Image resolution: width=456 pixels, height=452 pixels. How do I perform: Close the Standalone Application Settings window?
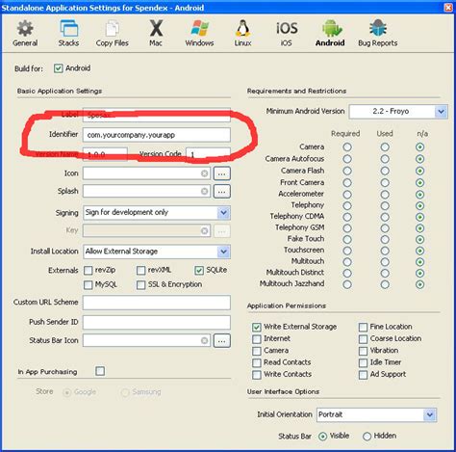coord(448,8)
